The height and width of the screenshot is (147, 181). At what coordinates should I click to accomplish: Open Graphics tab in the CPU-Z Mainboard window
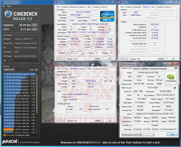(x=97, y=69)
